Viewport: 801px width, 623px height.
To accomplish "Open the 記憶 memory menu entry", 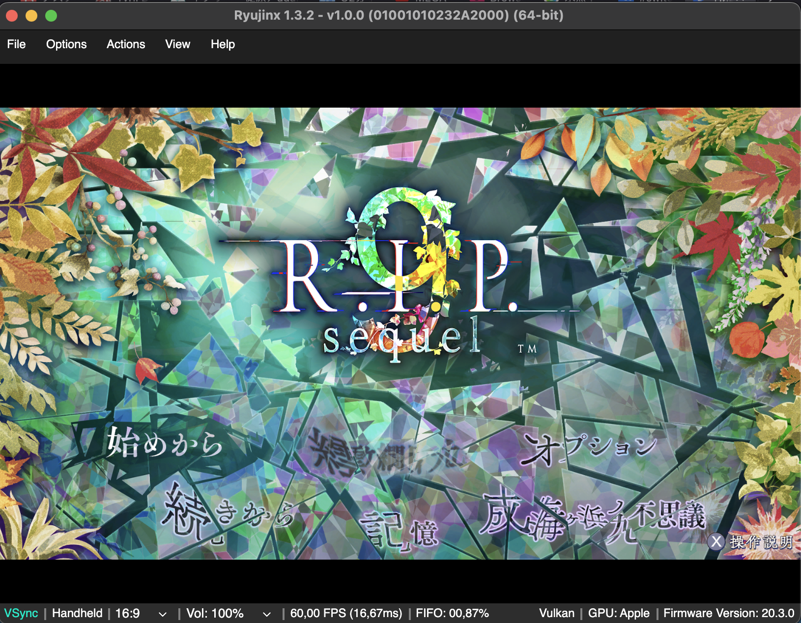I will (x=400, y=531).
